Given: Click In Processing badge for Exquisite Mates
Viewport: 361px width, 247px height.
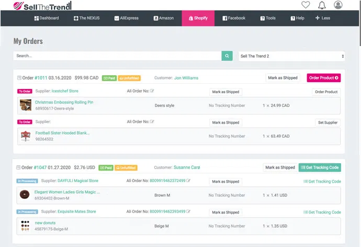Looking at the screenshot, I should click(27, 212).
